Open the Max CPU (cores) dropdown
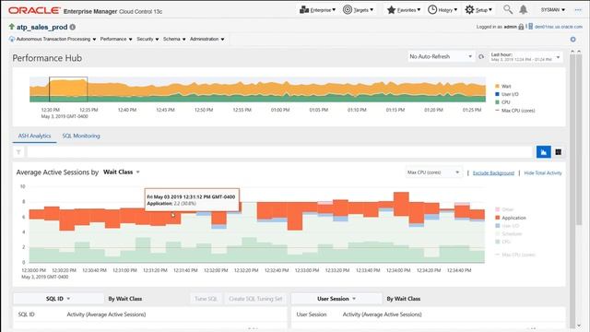 (433, 172)
